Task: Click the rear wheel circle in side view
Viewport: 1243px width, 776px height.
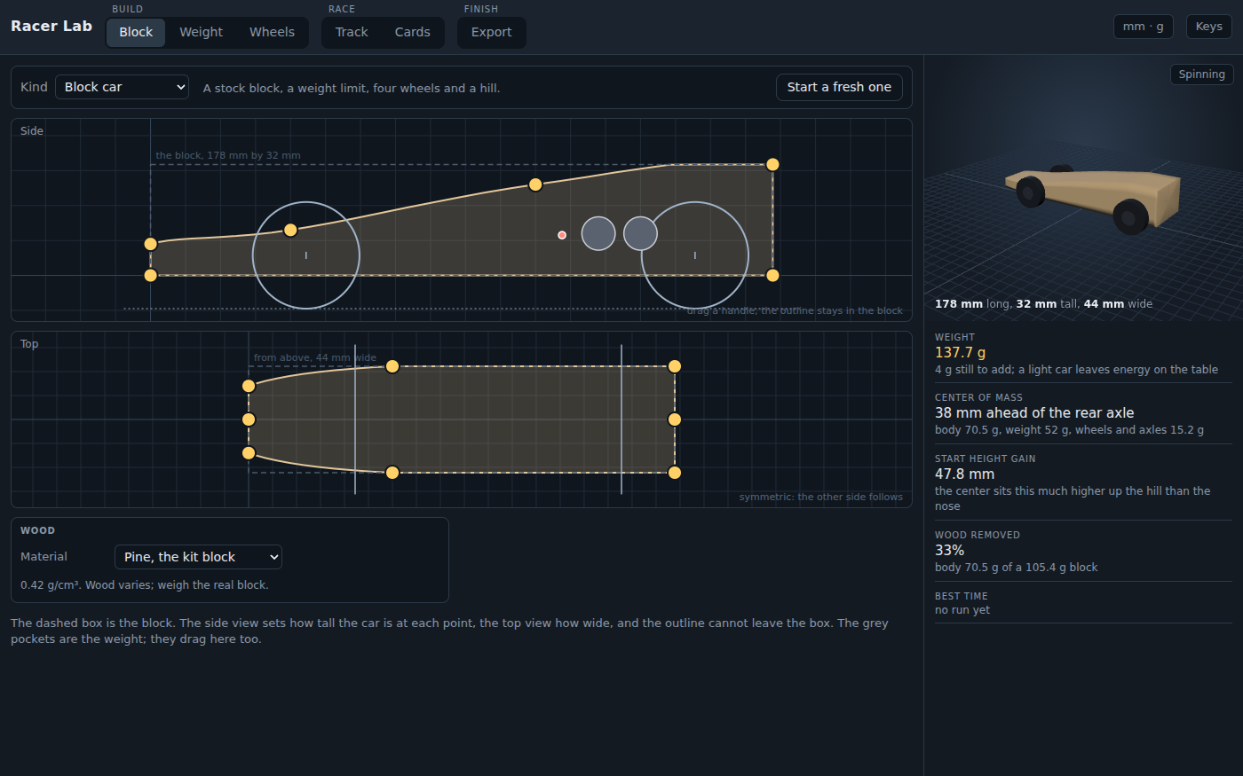Action: pos(695,255)
